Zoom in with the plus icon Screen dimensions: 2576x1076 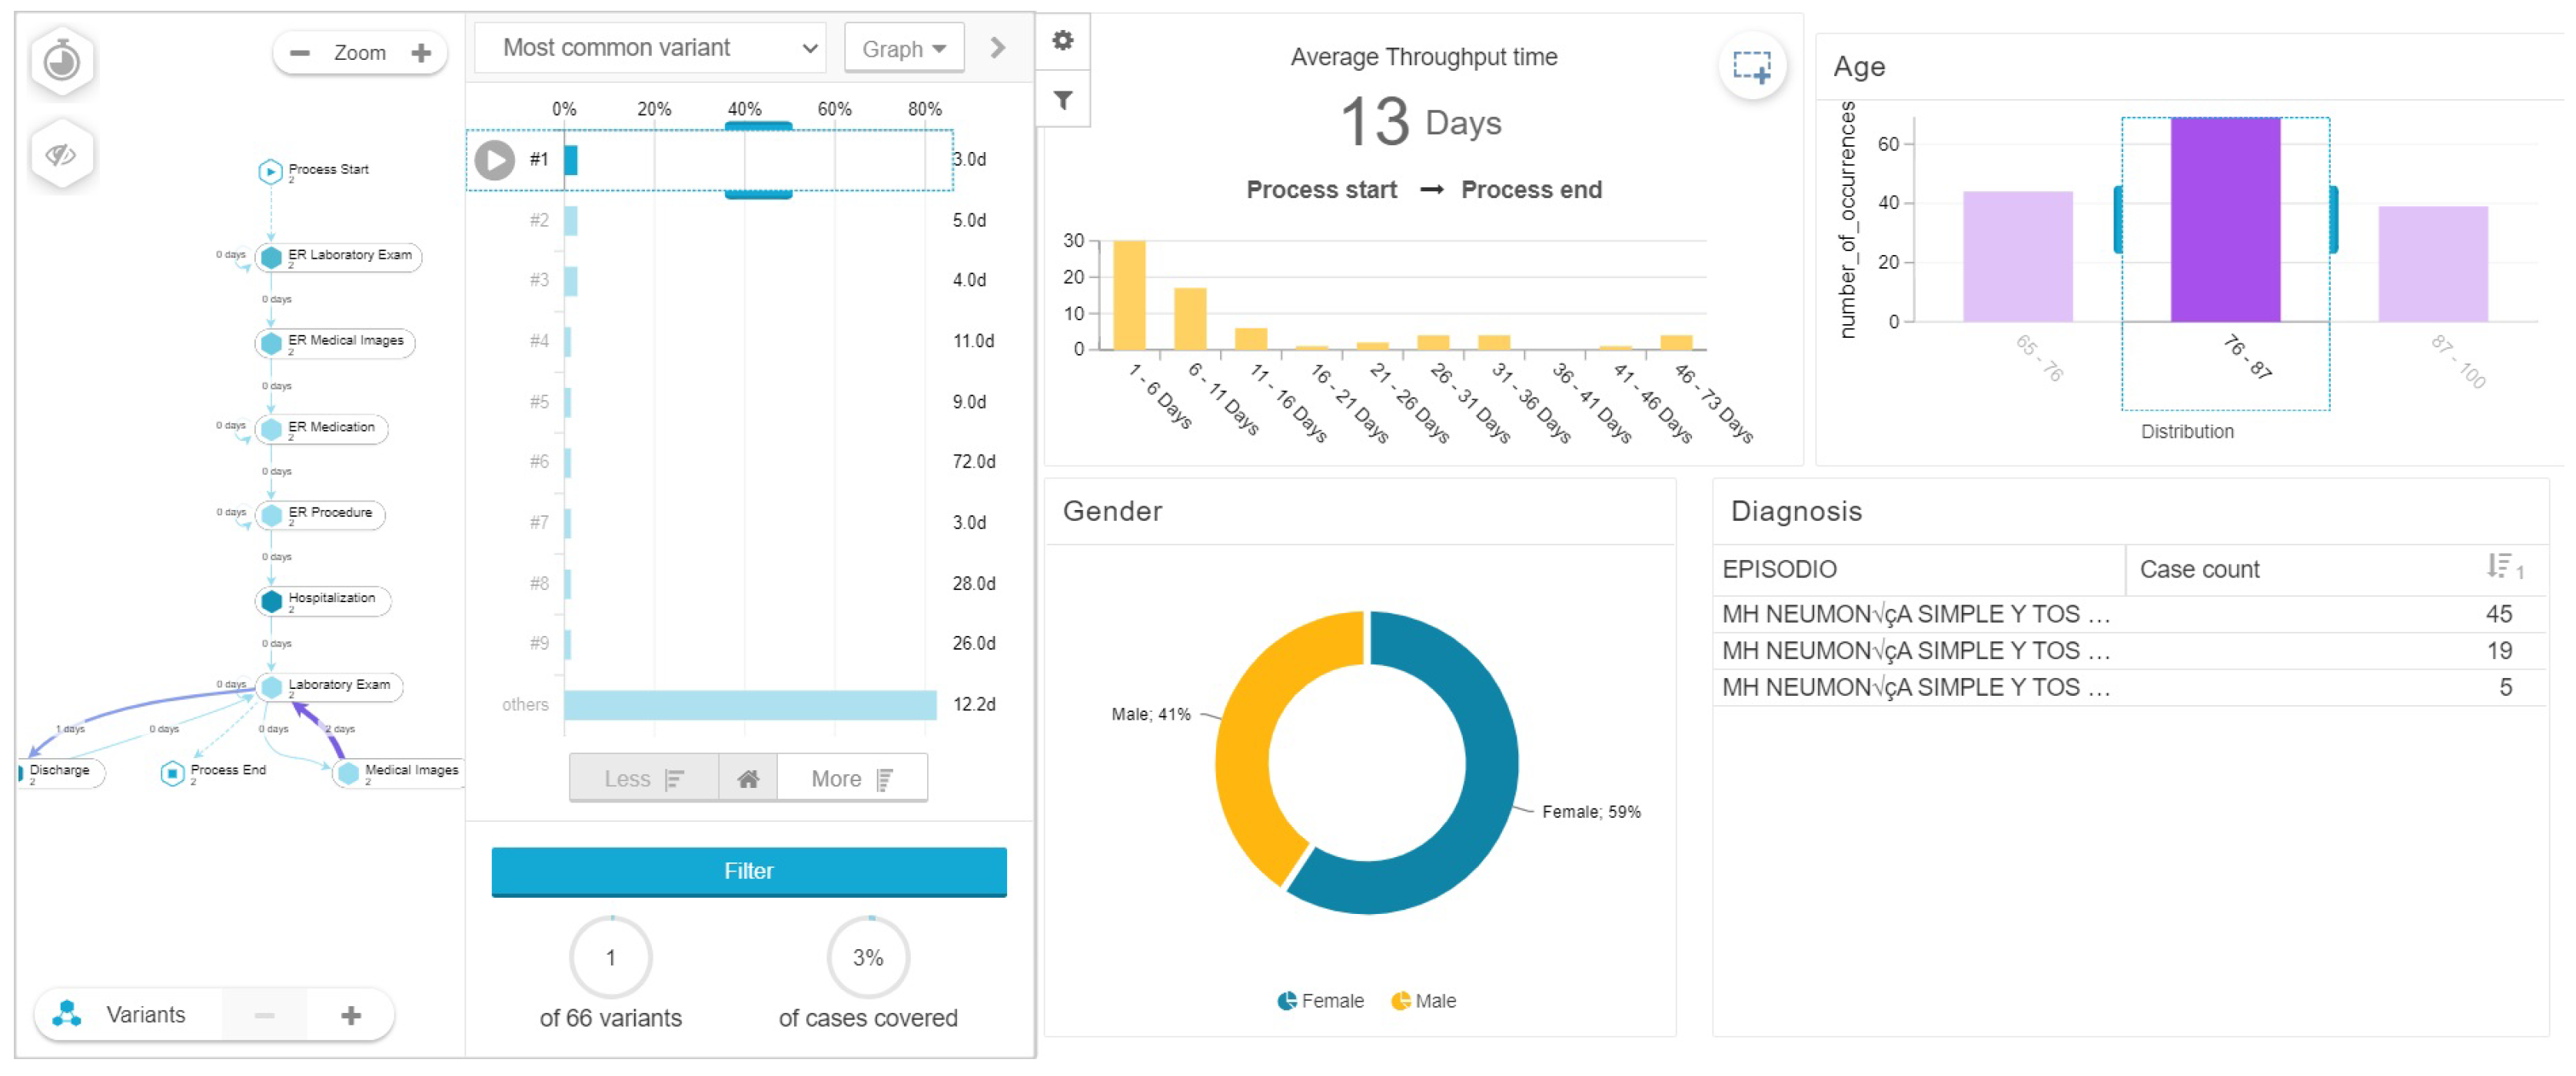tap(421, 53)
